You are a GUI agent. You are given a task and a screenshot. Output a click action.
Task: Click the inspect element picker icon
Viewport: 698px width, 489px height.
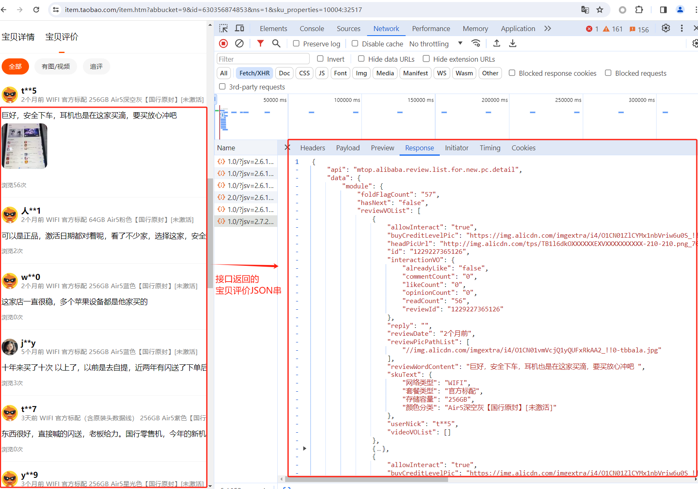point(223,28)
